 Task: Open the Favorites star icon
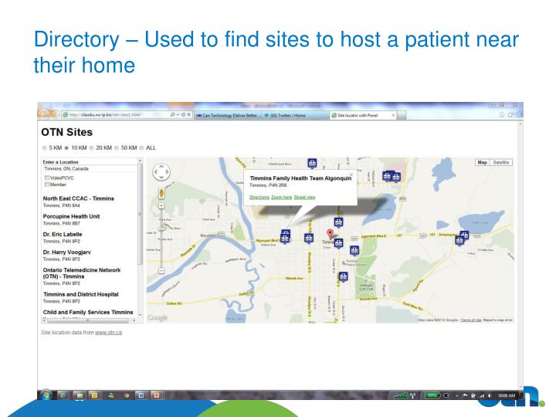coord(510,114)
